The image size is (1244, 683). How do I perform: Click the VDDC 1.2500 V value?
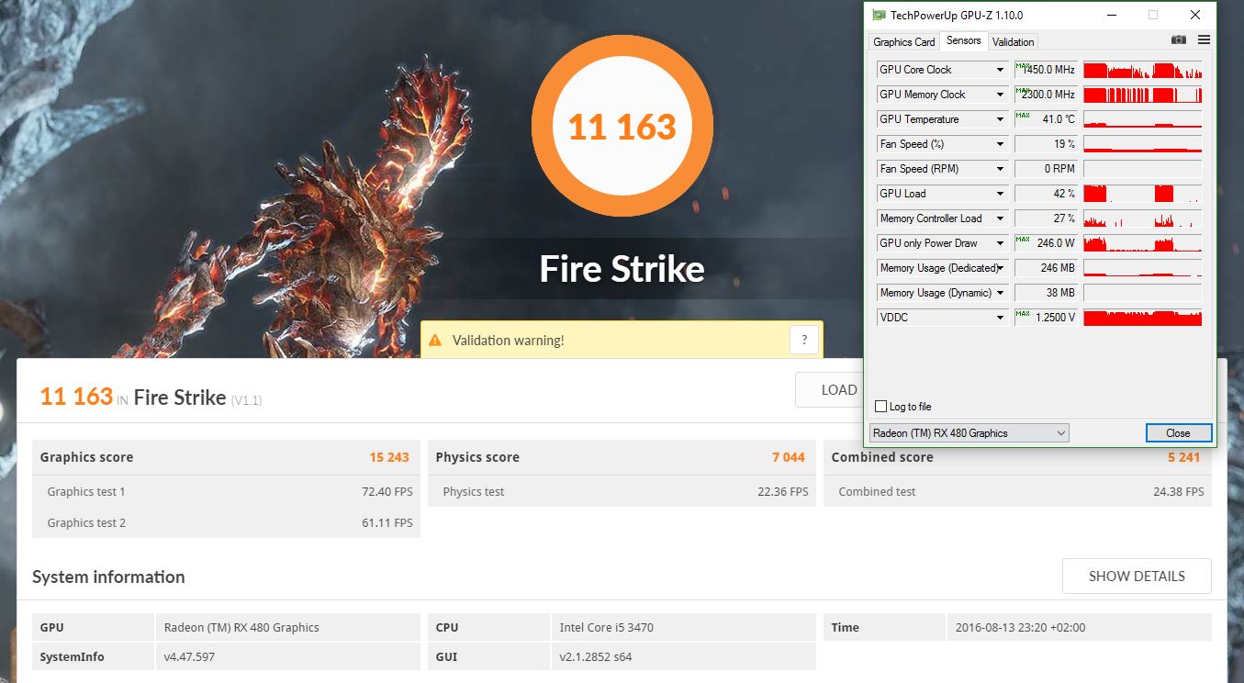tap(1046, 318)
